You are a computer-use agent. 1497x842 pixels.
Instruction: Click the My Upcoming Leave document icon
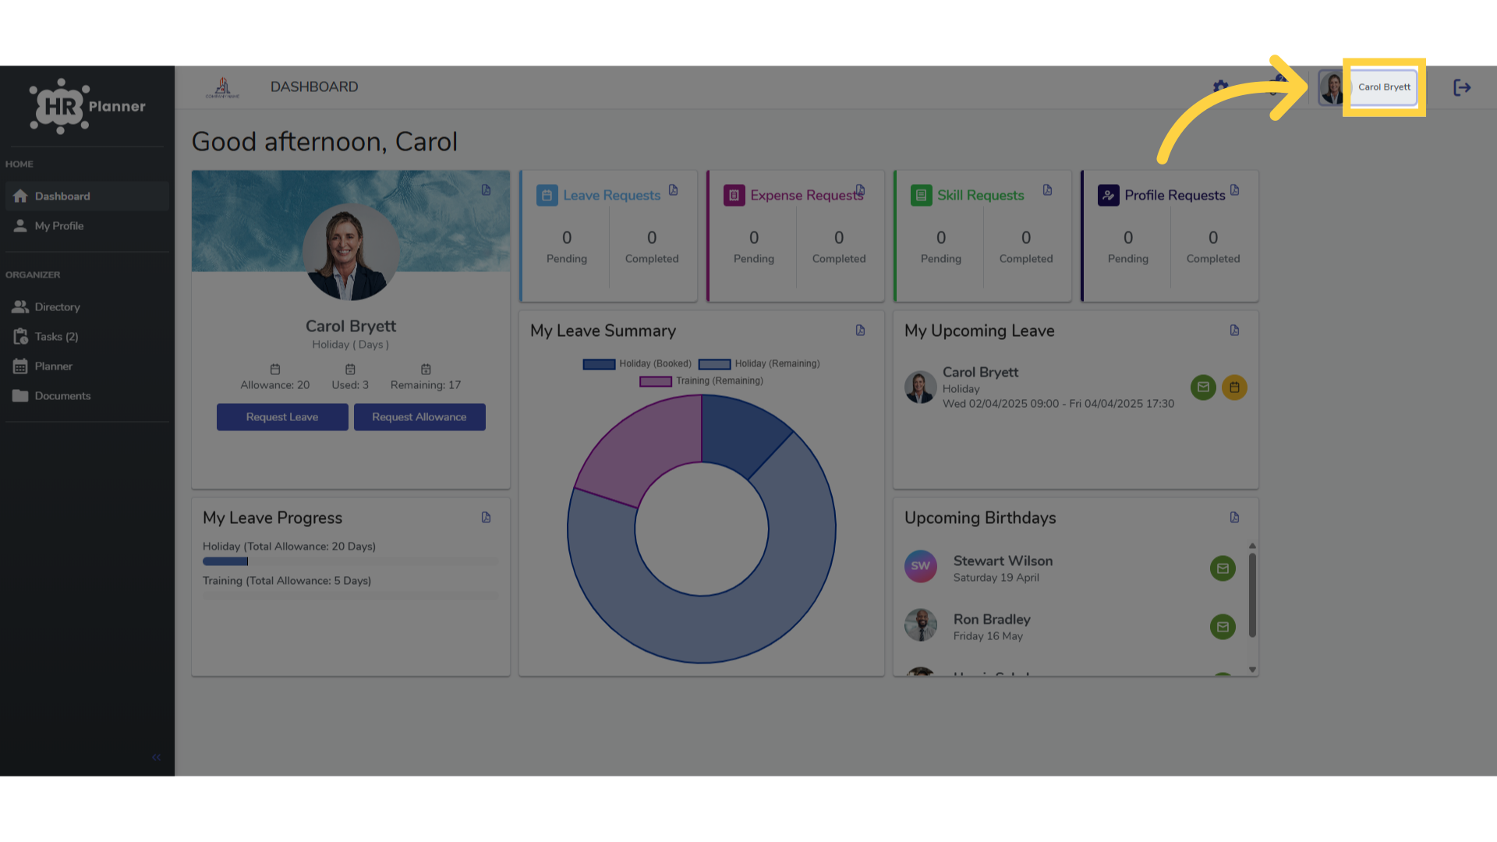(1234, 331)
